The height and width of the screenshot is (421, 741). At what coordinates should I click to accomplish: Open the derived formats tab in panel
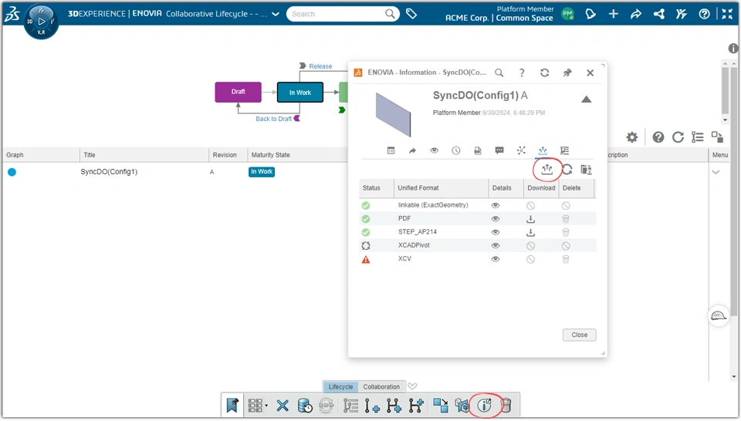point(543,150)
